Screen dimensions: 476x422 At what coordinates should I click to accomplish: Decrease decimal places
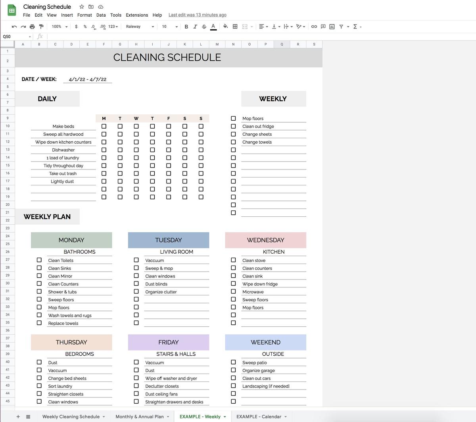pos(93,27)
